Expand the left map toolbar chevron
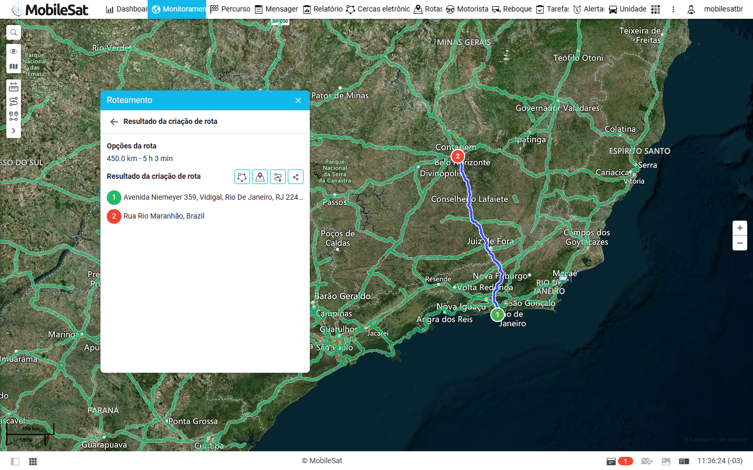The height and width of the screenshot is (470, 753). coord(14,131)
